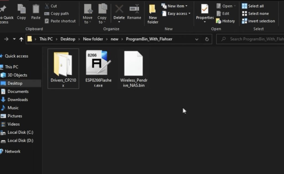This screenshot has height=174, width=284.
Task: Expand the Properties dropdown arrow
Action: (x=205, y=22)
